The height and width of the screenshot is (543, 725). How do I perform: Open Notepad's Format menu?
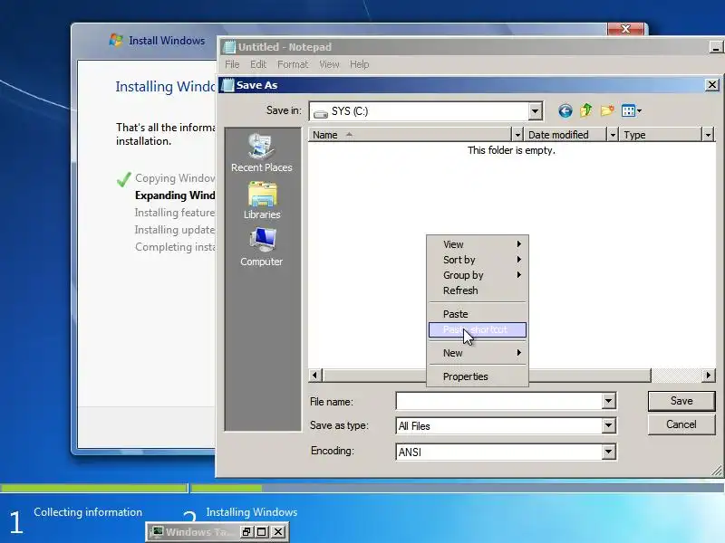(293, 64)
